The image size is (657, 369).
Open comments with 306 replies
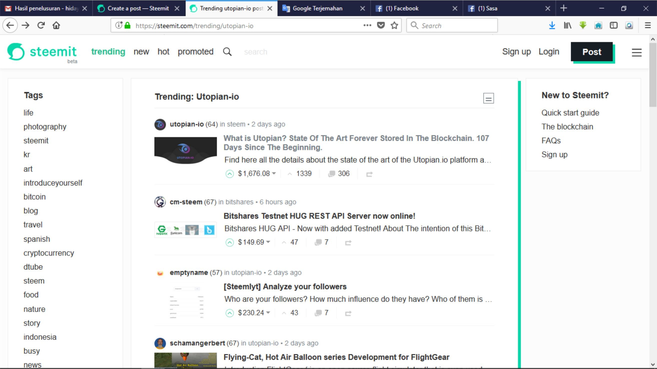pyautogui.click(x=339, y=174)
